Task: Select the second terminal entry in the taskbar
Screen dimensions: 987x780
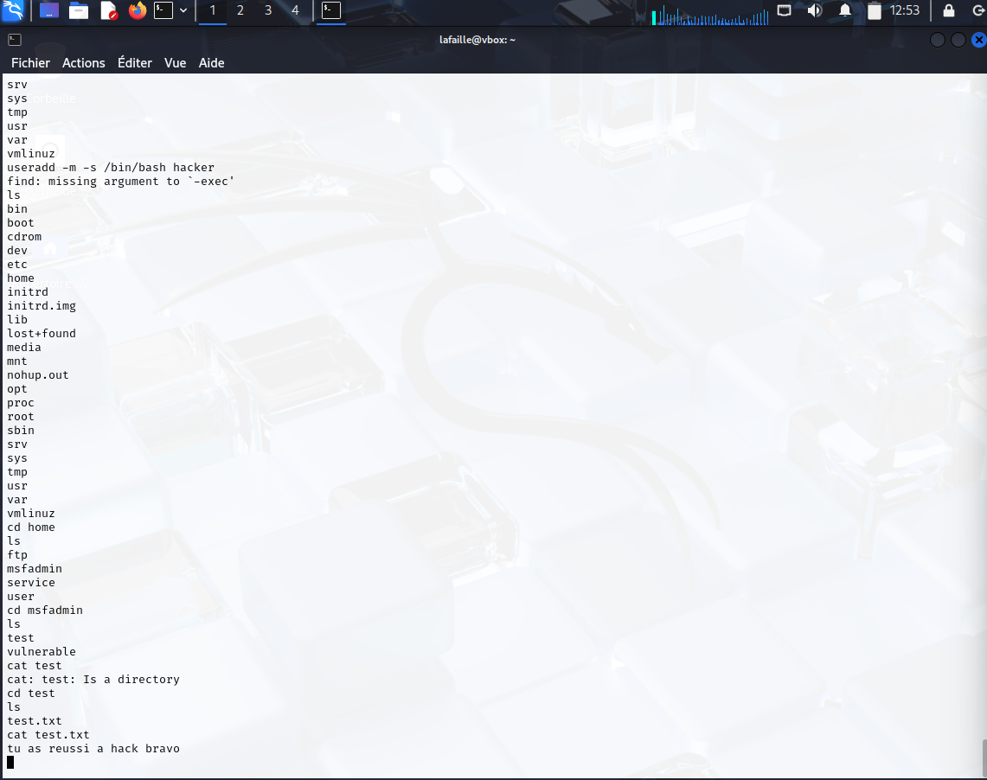Action: pyautogui.click(x=331, y=12)
